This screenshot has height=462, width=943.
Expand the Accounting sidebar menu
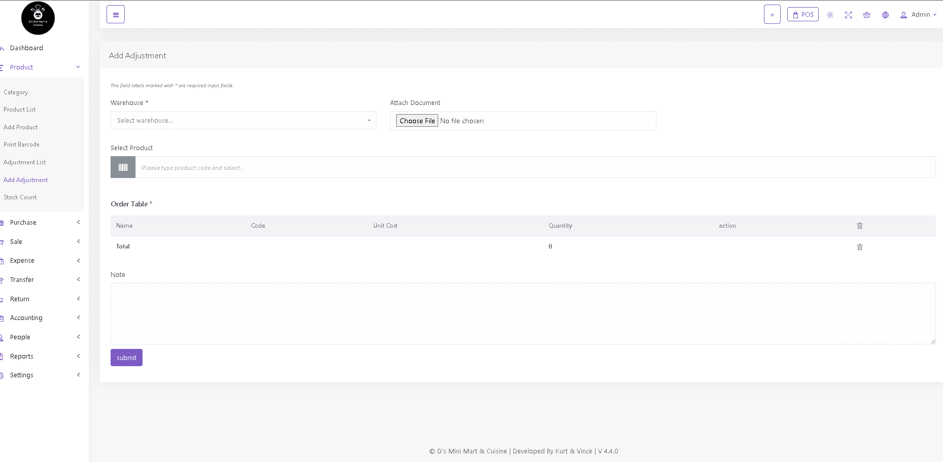(42, 318)
